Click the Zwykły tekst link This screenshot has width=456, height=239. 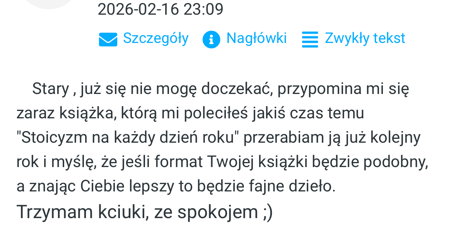tap(365, 38)
